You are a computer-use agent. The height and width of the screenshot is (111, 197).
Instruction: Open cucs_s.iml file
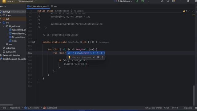(x=10, y=52)
